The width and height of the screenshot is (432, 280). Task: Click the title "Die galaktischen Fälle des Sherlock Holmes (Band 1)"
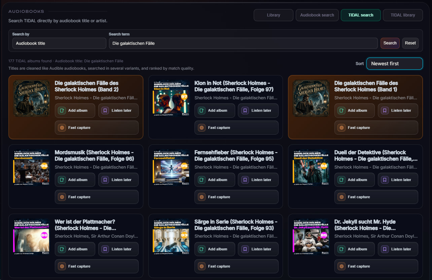(366, 86)
